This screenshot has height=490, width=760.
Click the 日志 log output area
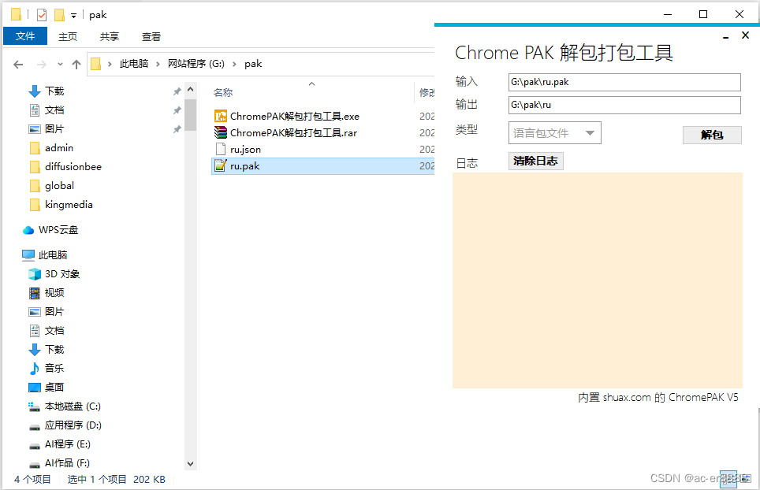click(x=597, y=280)
